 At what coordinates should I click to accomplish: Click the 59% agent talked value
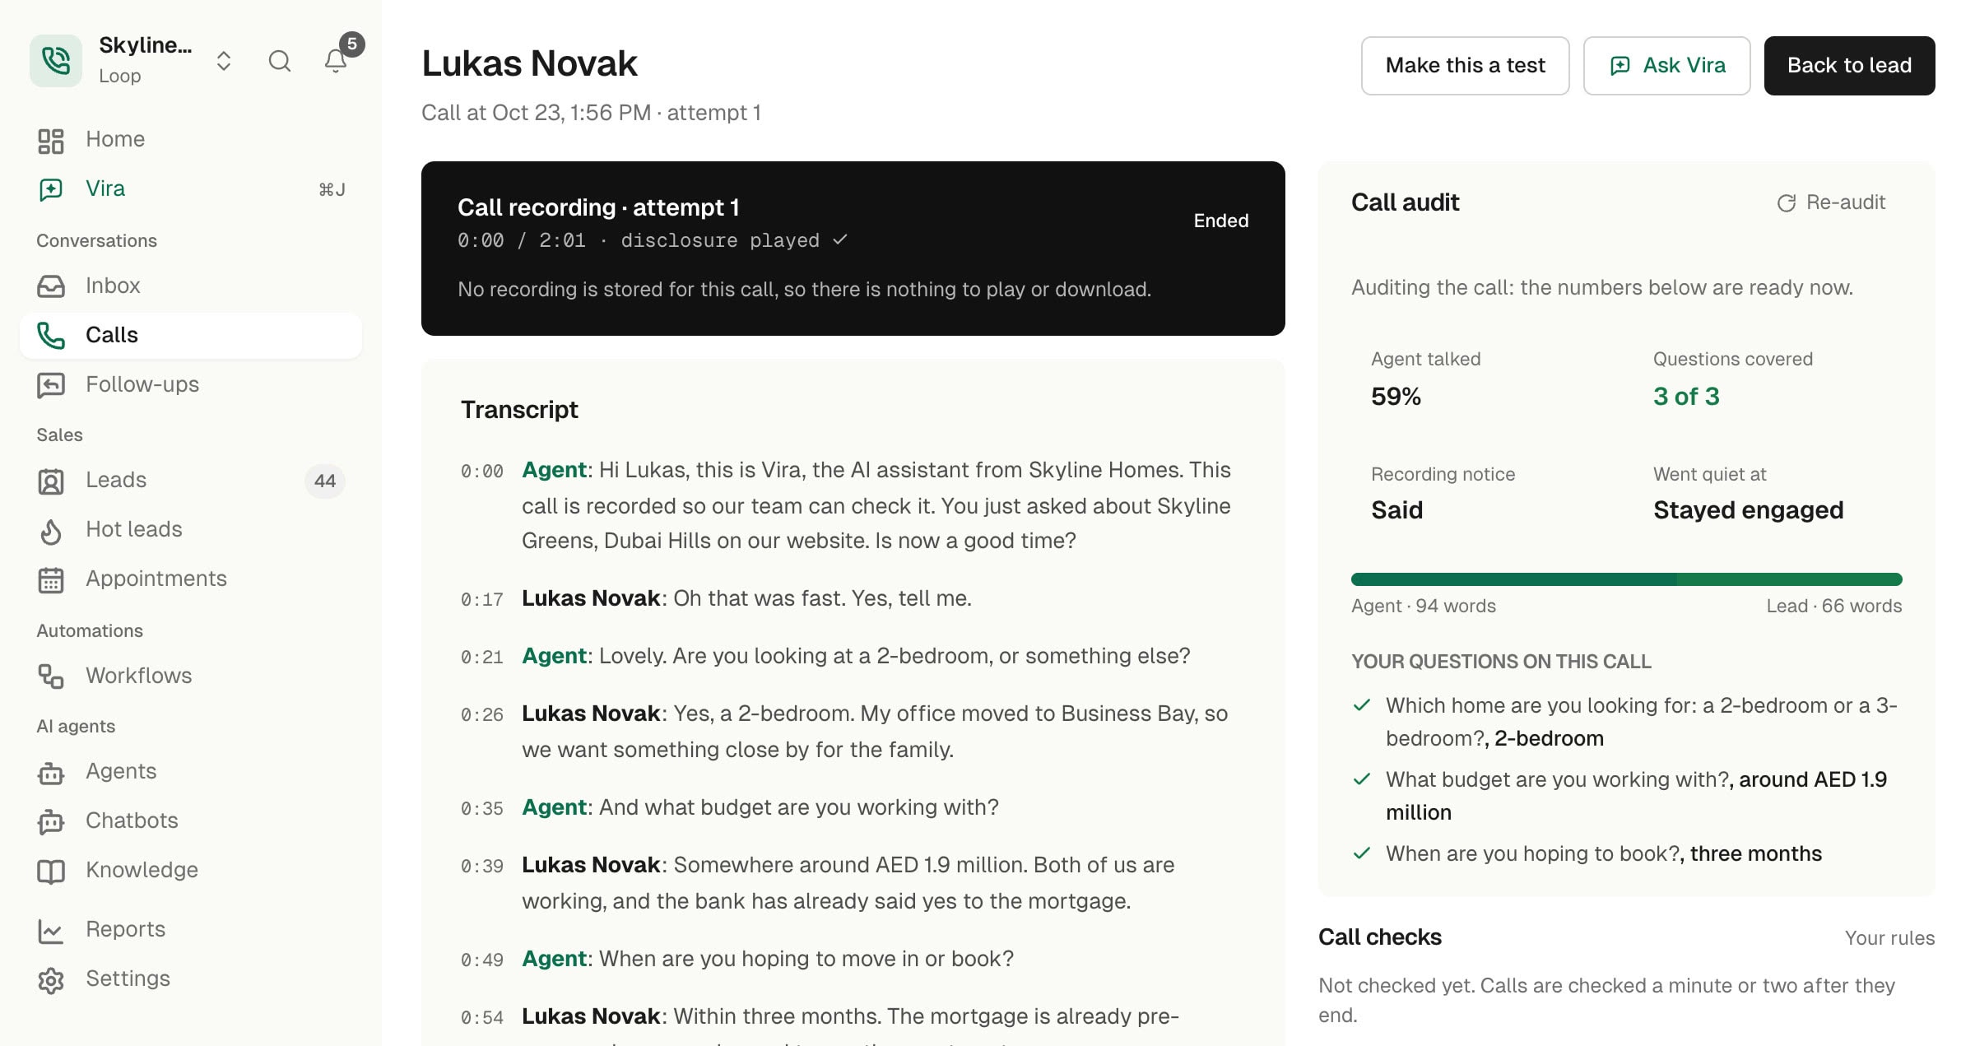coord(1396,397)
